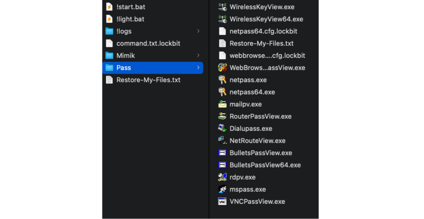424x219 pixels.
Task: Select the highlighted folder name Pass
Action: pyautogui.click(x=124, y=68)
